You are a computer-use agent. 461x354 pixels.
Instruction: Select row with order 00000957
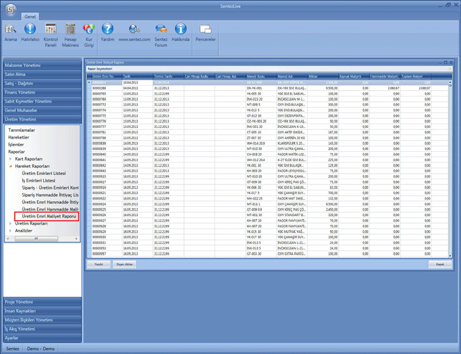point(268,254)
